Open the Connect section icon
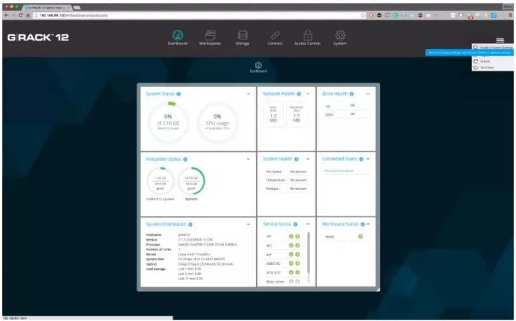 275,35
